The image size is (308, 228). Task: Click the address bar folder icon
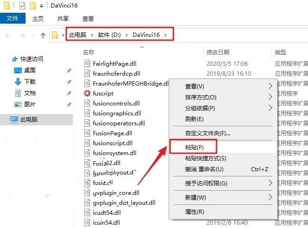click(54, 35)
